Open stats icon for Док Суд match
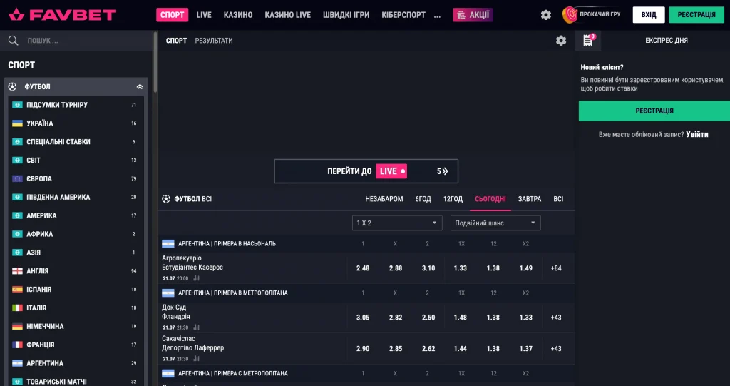 pyautogui.click(x=196, y=327)
